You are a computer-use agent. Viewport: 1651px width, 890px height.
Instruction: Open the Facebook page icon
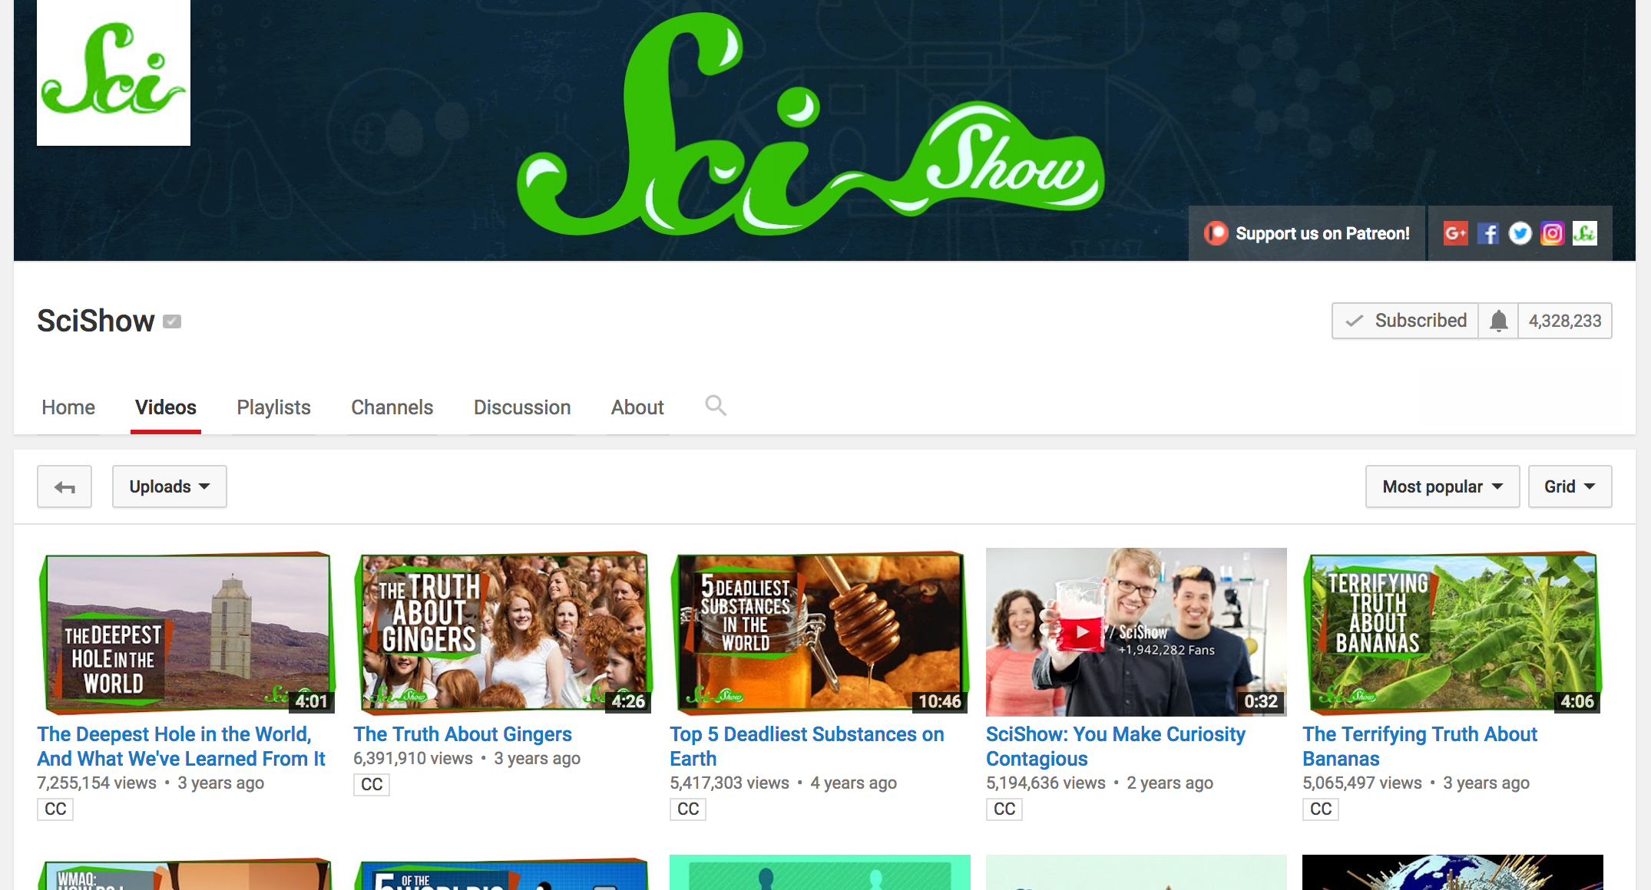1487,233
